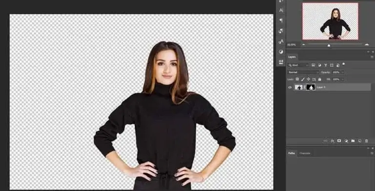
Task: Select the layer name text in the Layers panel
Action: [321, 87]
